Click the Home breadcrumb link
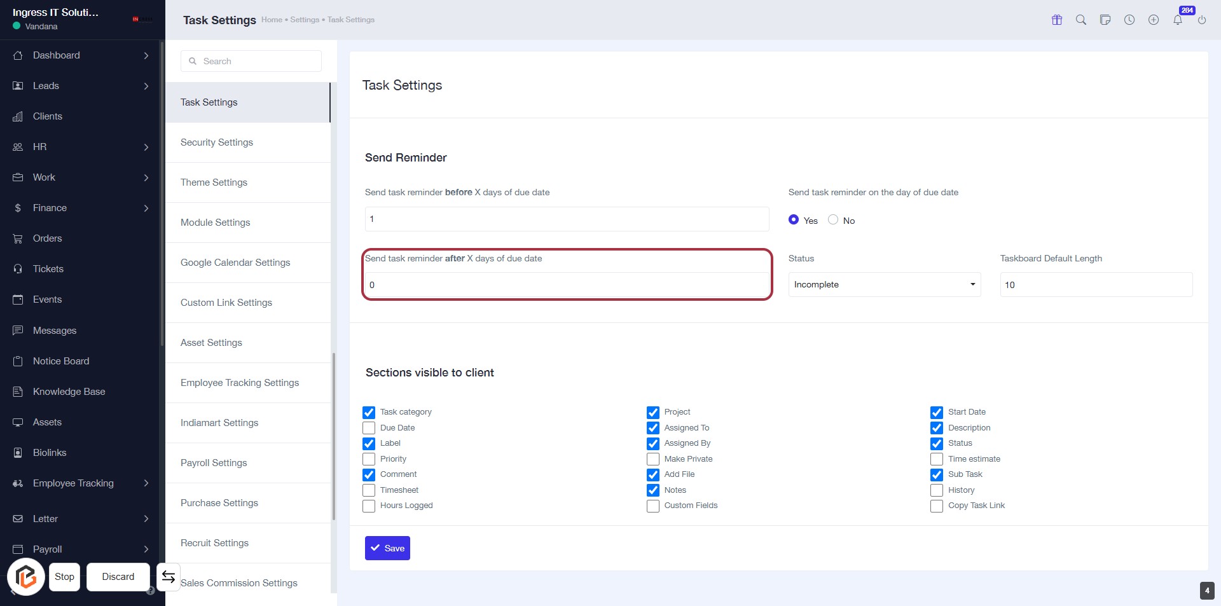This screenshot has height=606, width=1221. [x=272, y=20]
